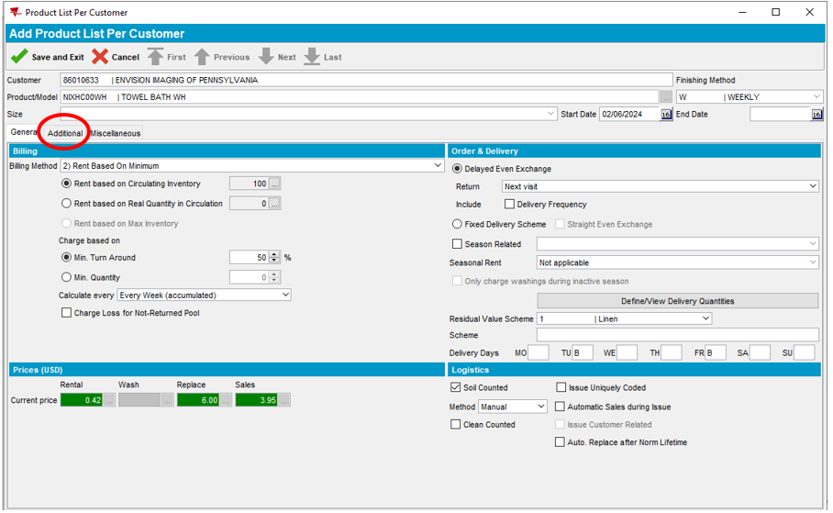833x513 pixels.
Task: Uncheck the Soil Counted checkbox
Action: tap(456, 388)
